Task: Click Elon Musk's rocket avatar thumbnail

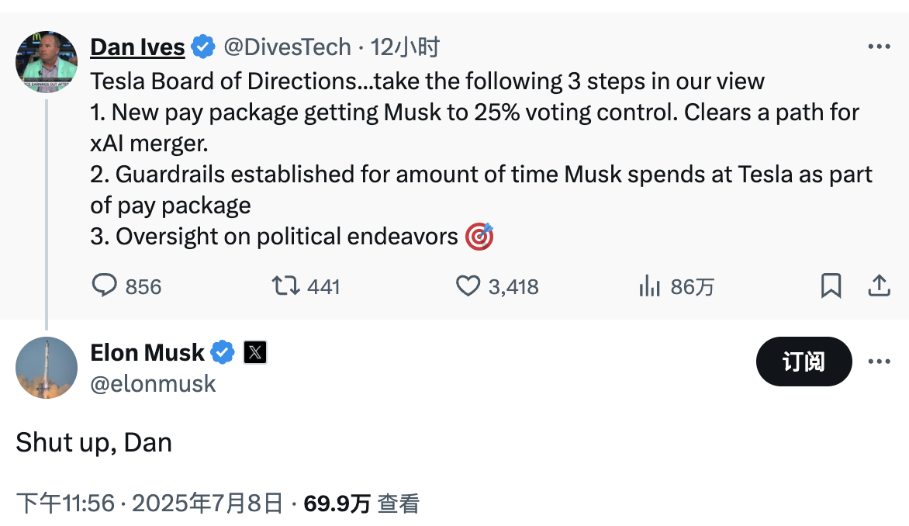Action: coord(47,368)
